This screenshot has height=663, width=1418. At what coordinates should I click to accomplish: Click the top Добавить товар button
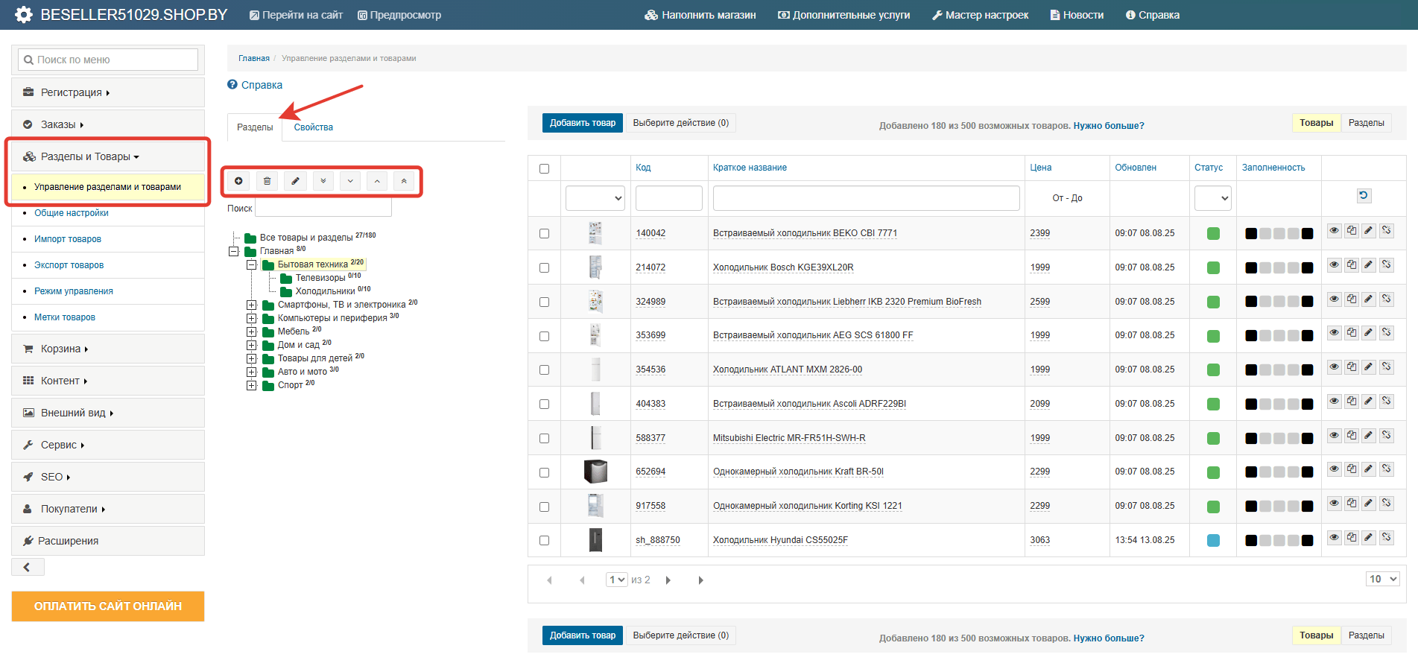(582, 123)
